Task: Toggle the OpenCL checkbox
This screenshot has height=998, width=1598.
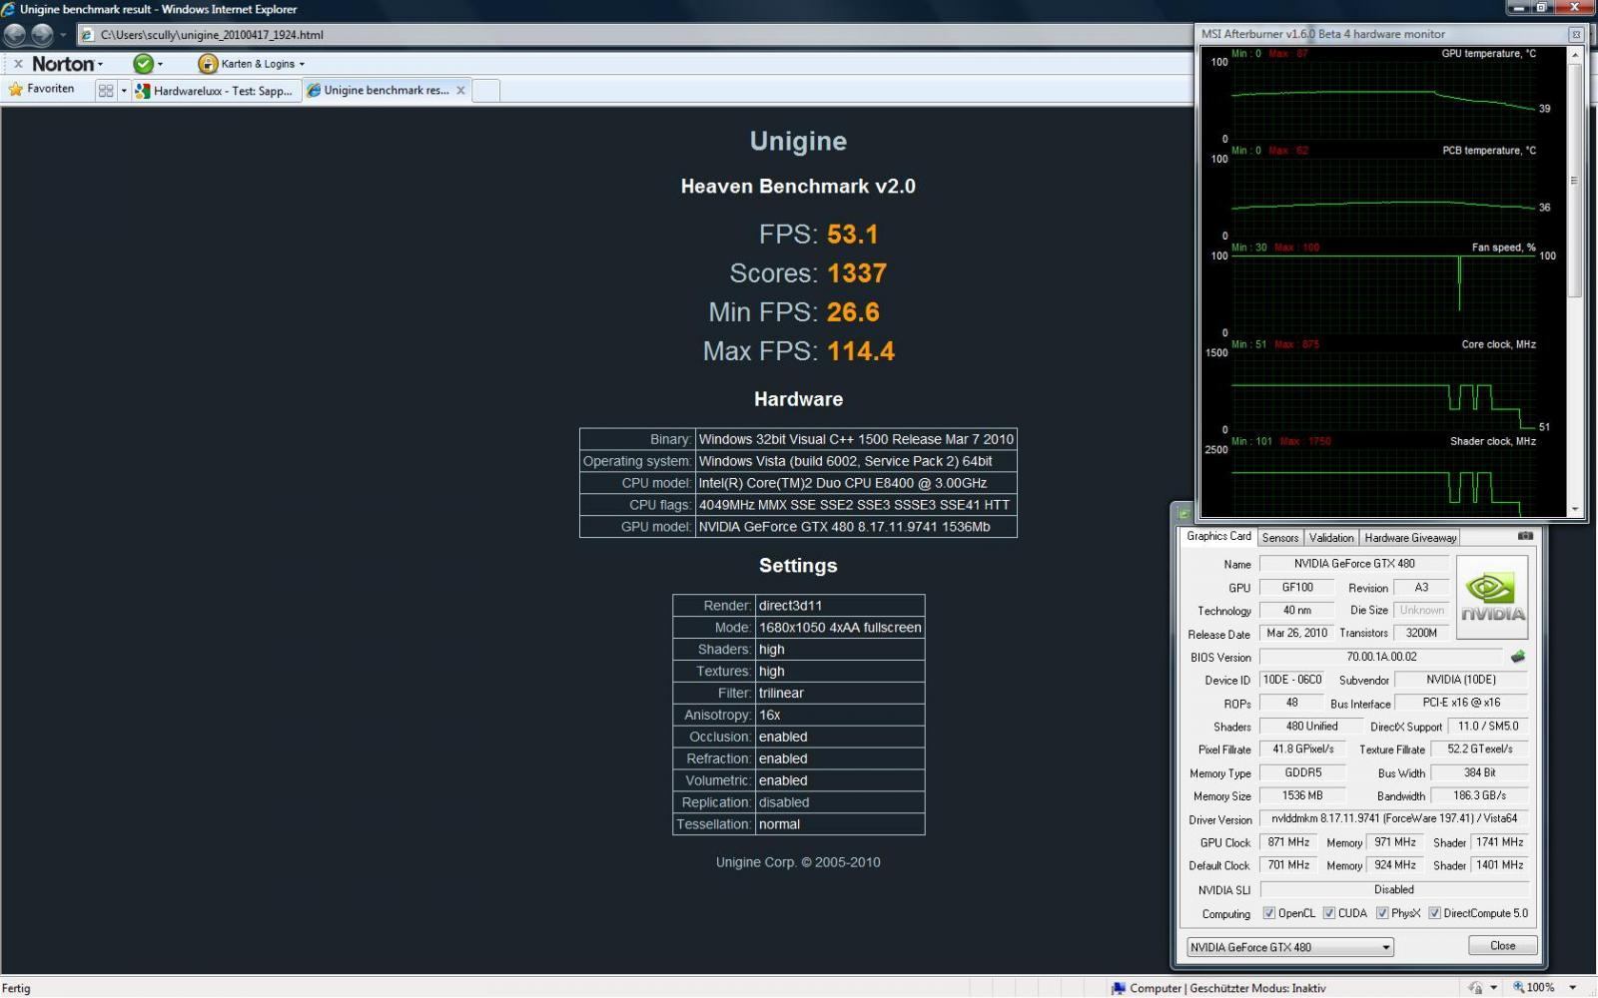Action: [1269, 913]
